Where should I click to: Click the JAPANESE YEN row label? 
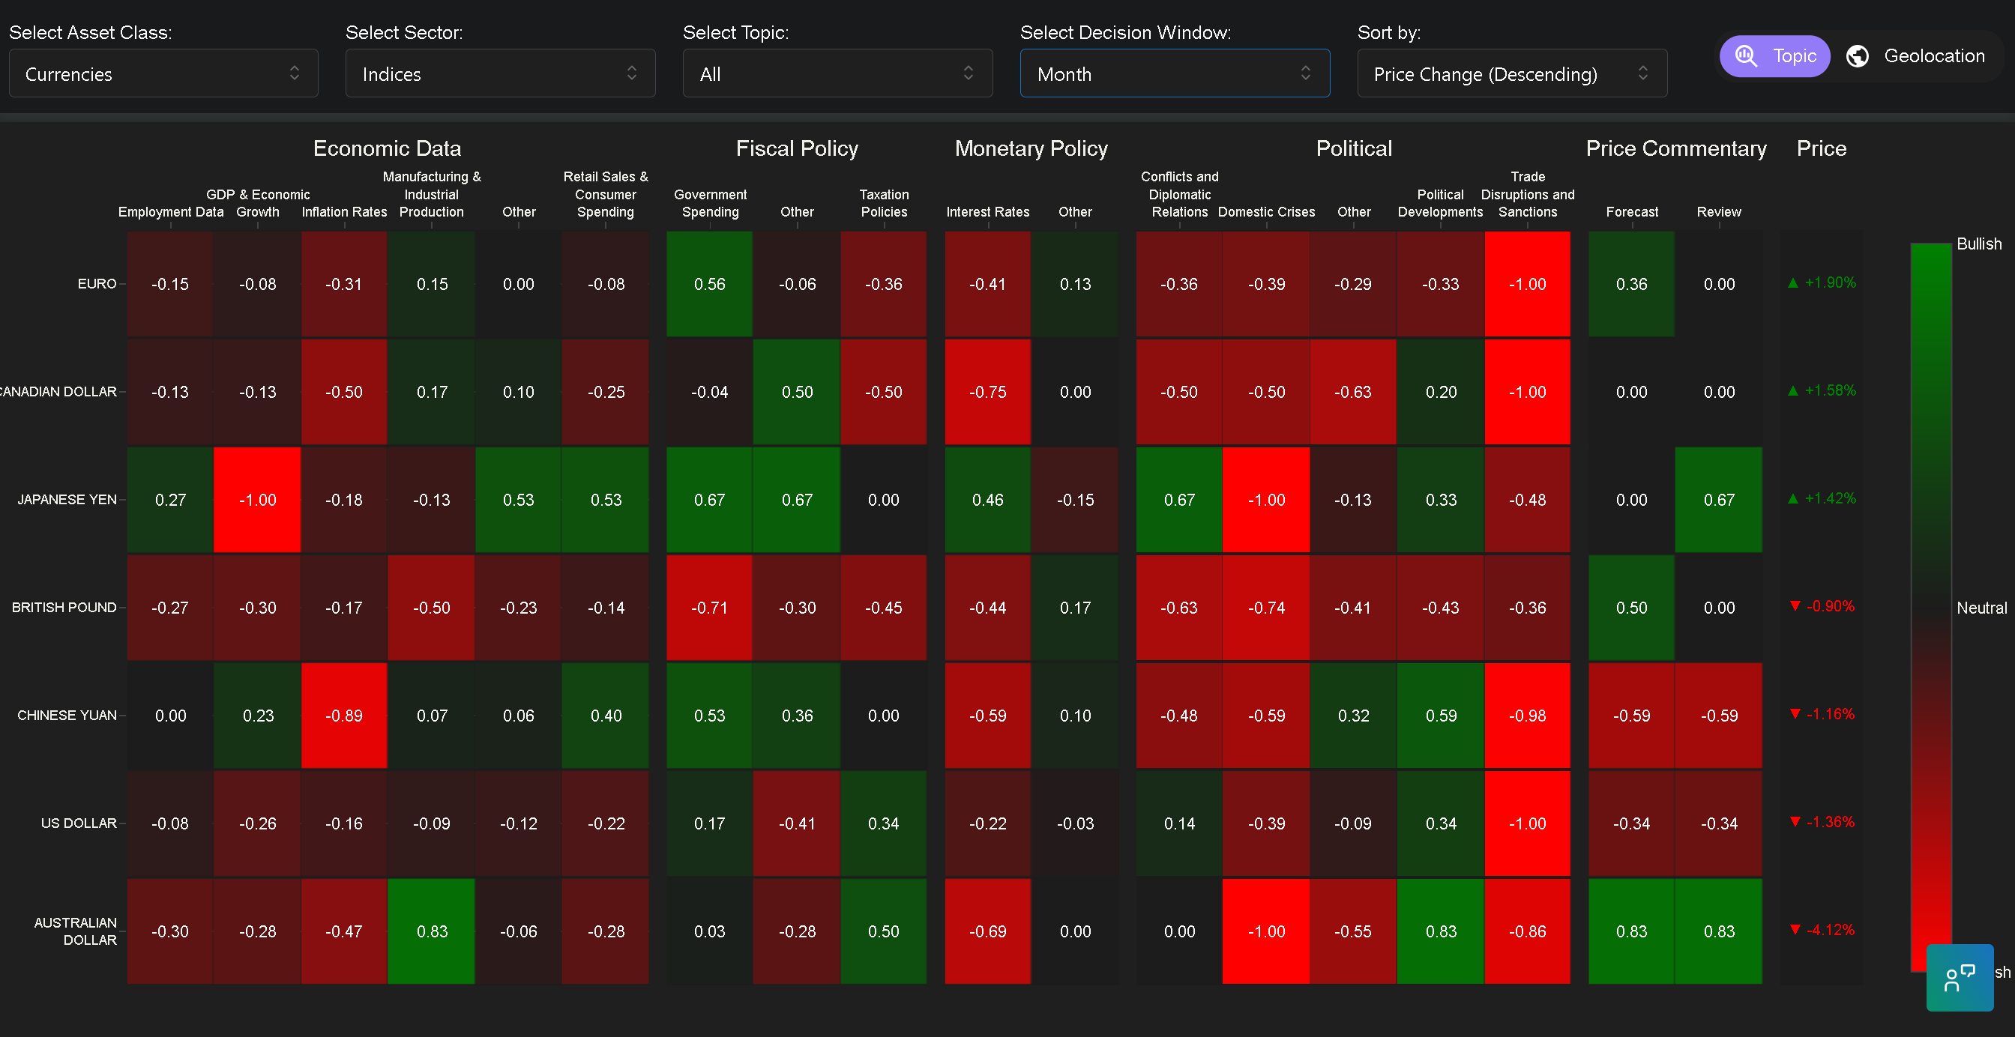click(x=67, y=500)
